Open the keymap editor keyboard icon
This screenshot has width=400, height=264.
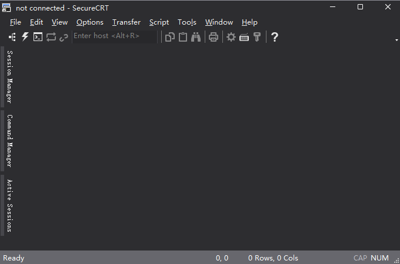coord(244,38)
